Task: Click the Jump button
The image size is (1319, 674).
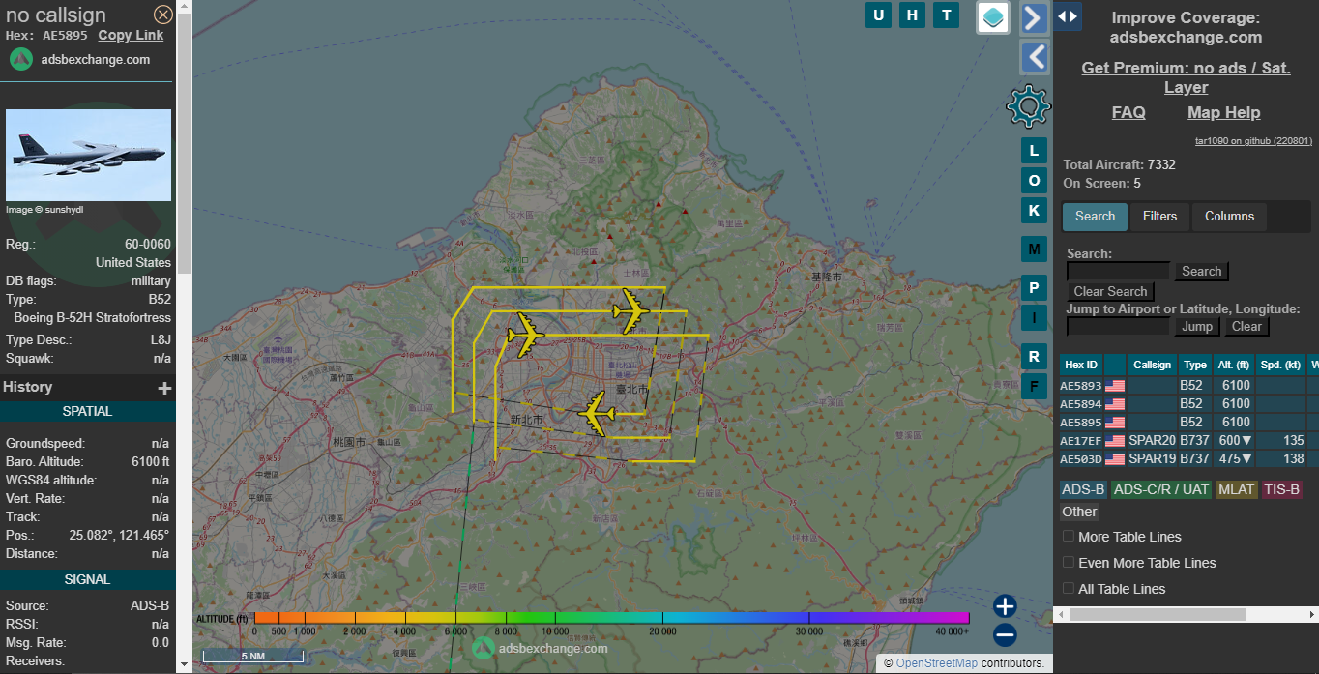Action: click(x=1197, y=326)
